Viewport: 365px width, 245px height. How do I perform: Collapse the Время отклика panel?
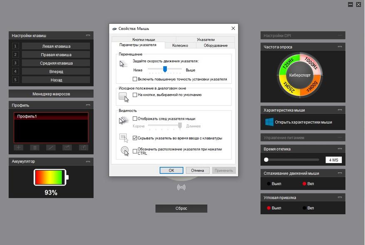click(x=340, y=148)
